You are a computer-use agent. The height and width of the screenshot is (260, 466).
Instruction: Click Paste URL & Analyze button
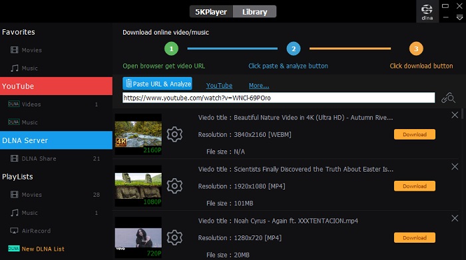pos(157,84)
